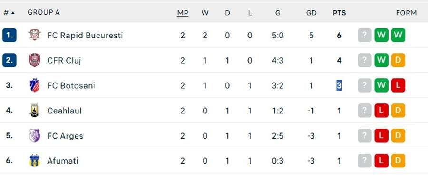Click the Ceahlaul club crest
This screenshot has width=428, height=176.
coord(35,111)
